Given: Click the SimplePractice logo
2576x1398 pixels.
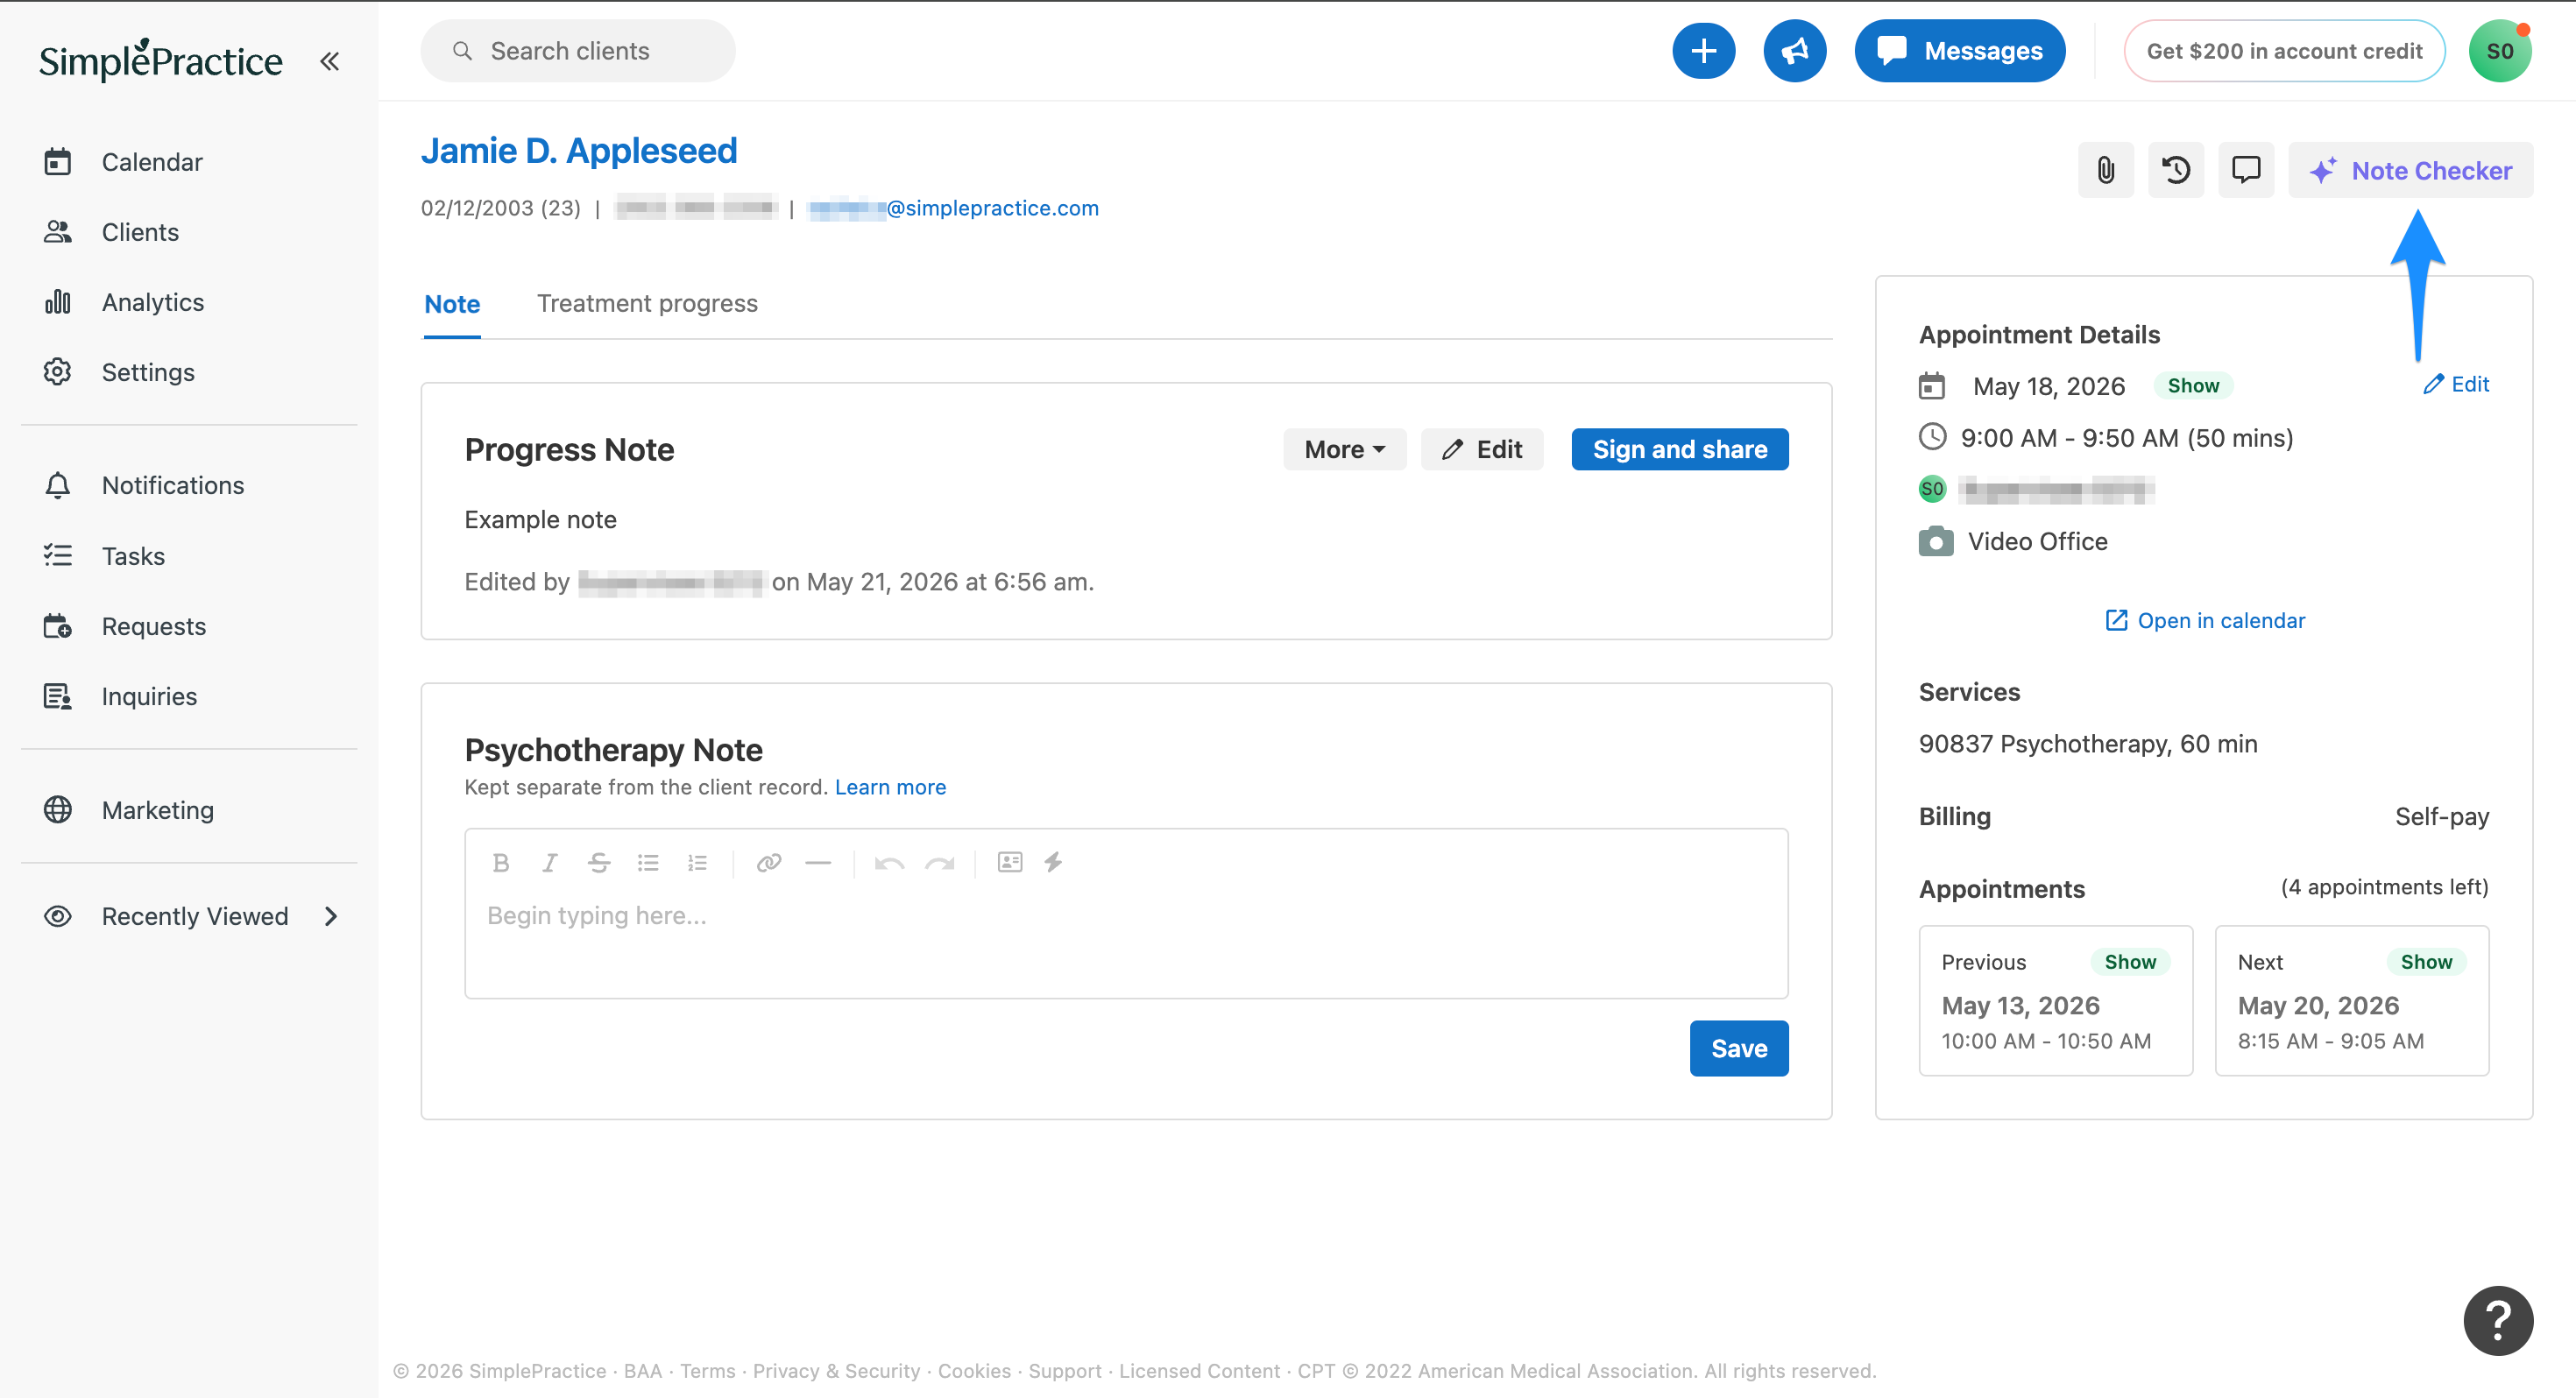Looking at the screenshot, I should click(160, 60).
